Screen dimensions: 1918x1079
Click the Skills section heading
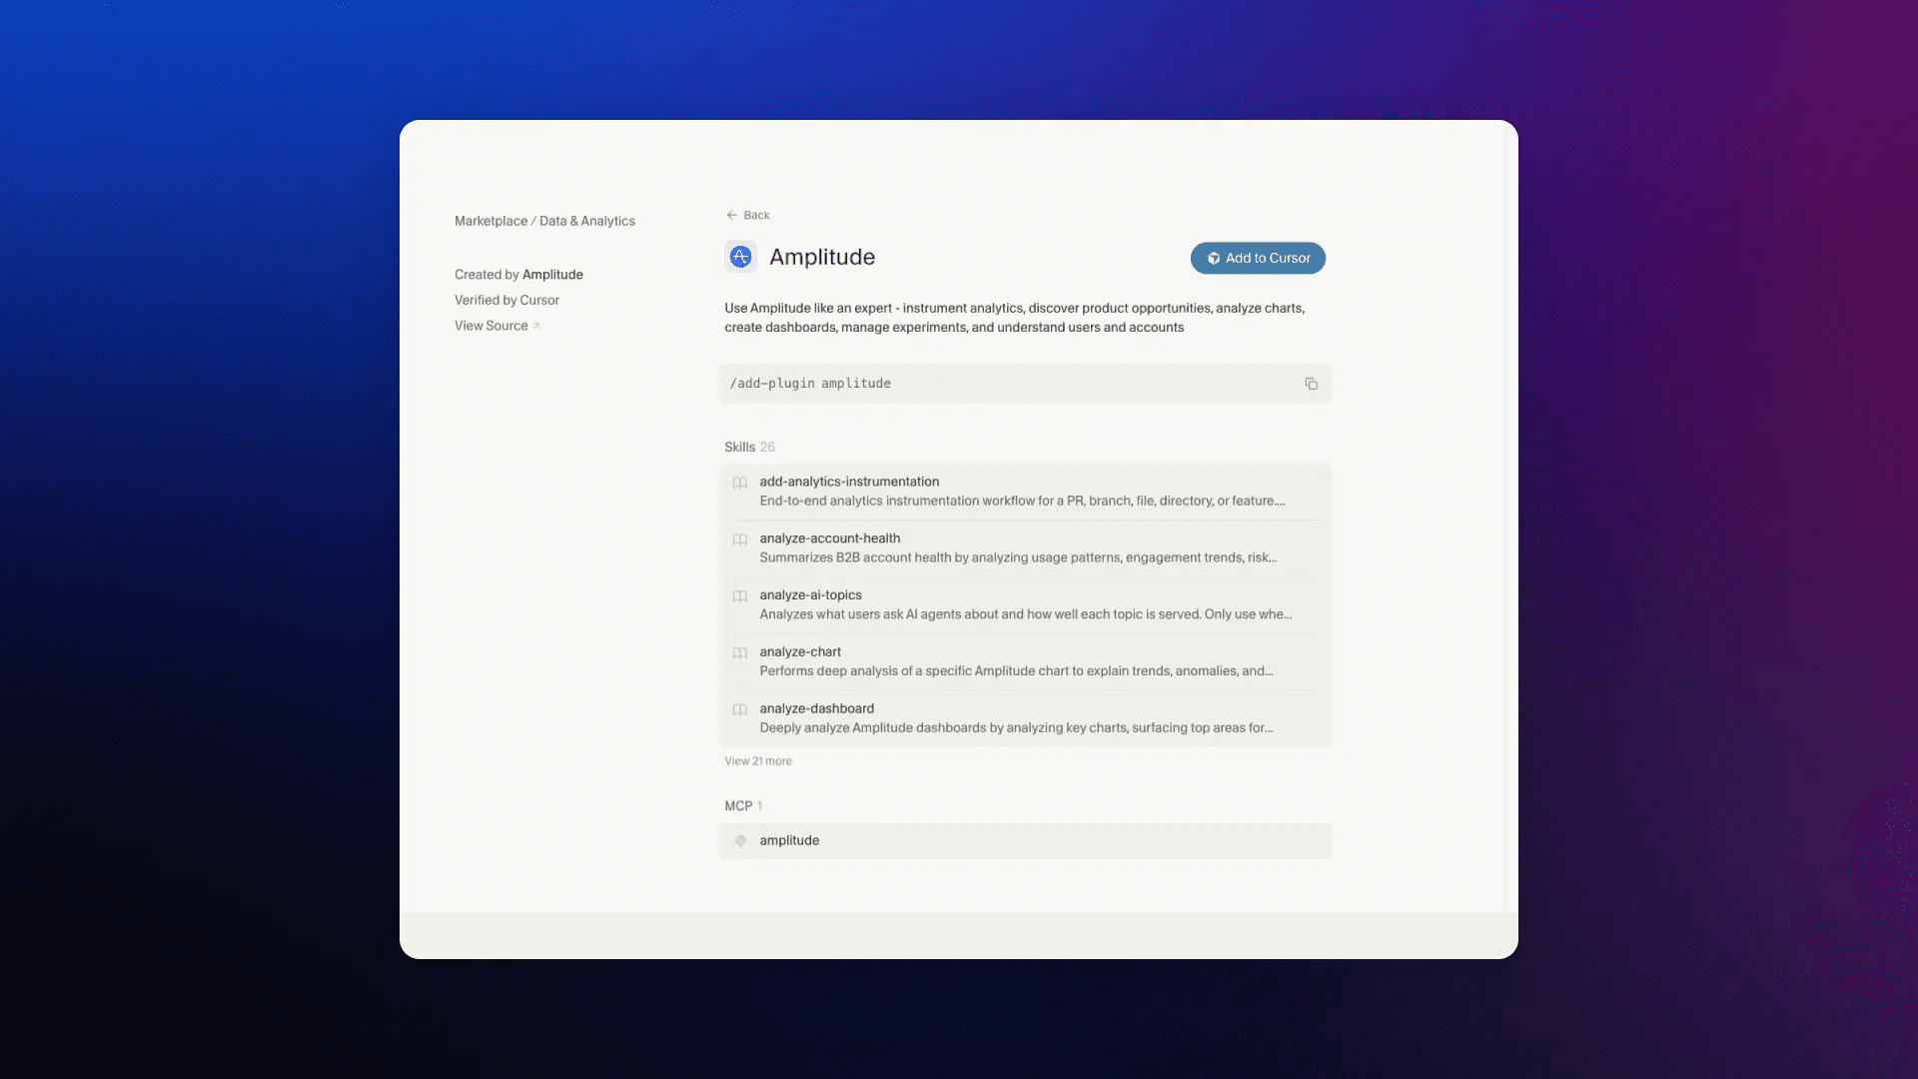739,448
